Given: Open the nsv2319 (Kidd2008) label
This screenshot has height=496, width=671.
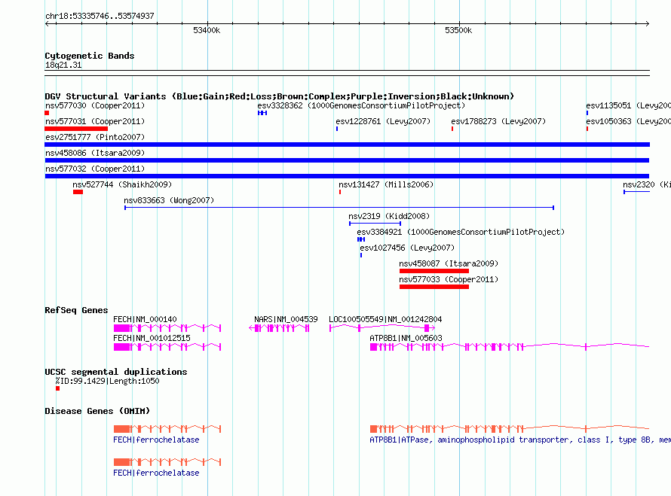Looking at the screenshot, I should [389, 216].
